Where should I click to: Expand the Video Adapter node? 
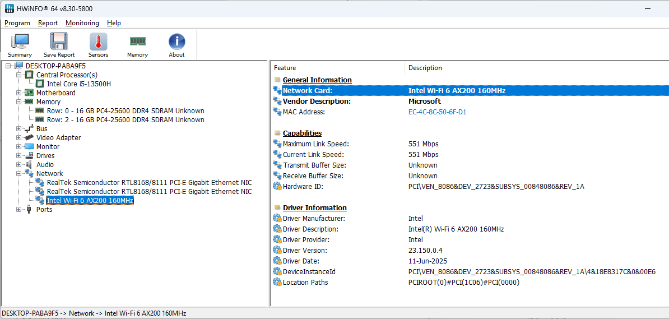[x=19, y=137]
